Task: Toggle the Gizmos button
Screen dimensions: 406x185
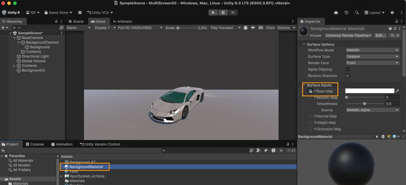Action: click(x=284, y=28)
